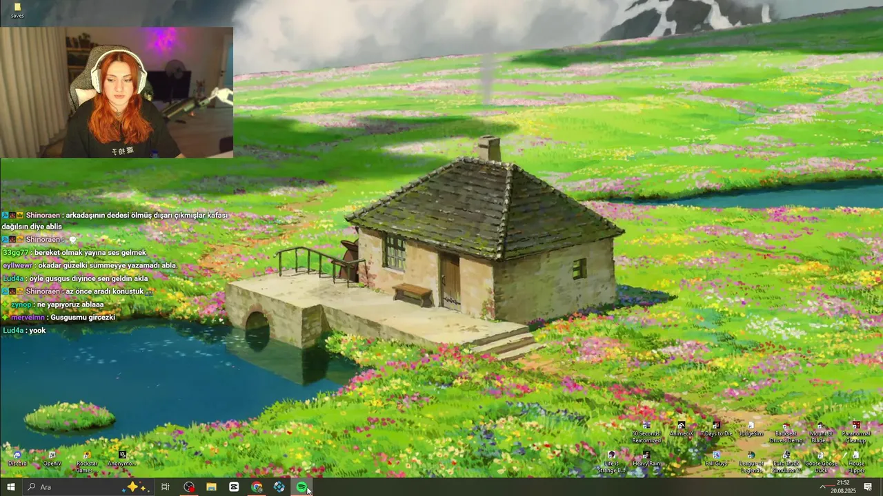
Task: Launch the 7 Days to Die shortcut
Action: [x=716, y=429]
